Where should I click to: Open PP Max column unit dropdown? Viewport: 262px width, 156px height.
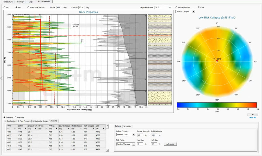[56, 128]
